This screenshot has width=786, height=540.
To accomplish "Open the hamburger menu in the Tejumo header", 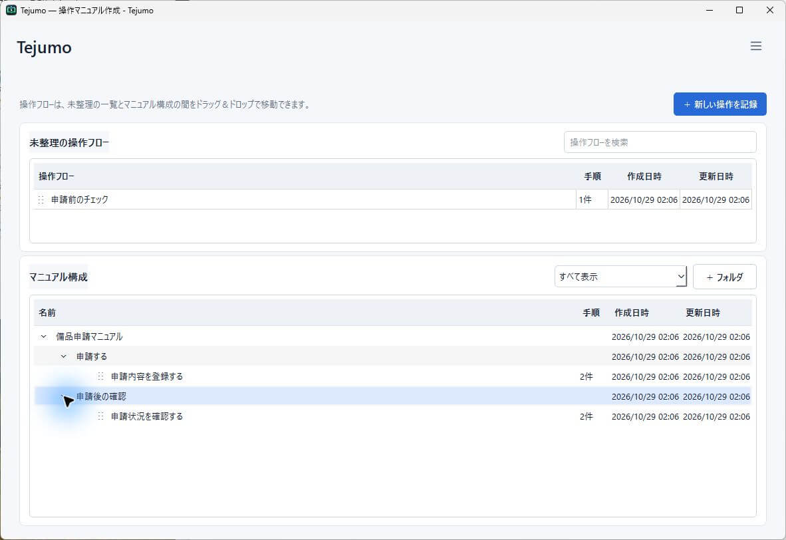I will click(x=755, y=46).
